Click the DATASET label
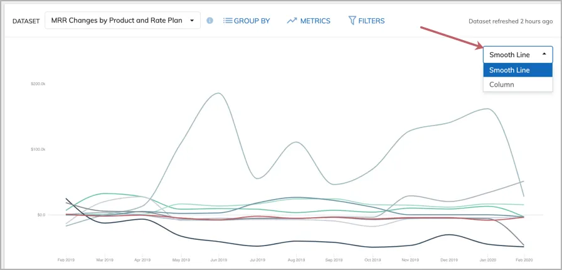Image resolution: width=562 pixels, height=270 pixels. click(x=26, y=21)
